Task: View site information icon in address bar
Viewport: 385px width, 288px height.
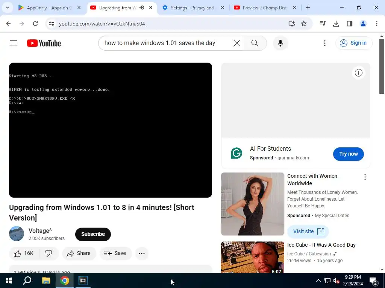Action: pyautogui.click(x=51, y=24)
